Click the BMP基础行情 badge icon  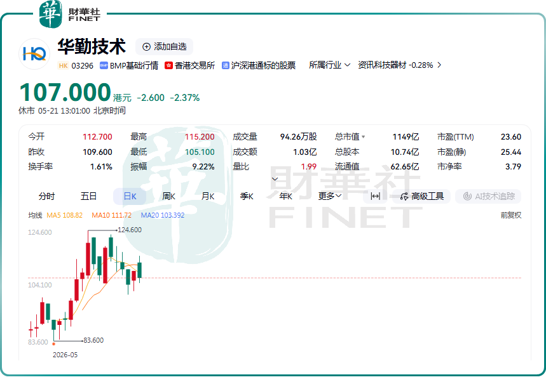pyautogui.click(x=104, y=65)
